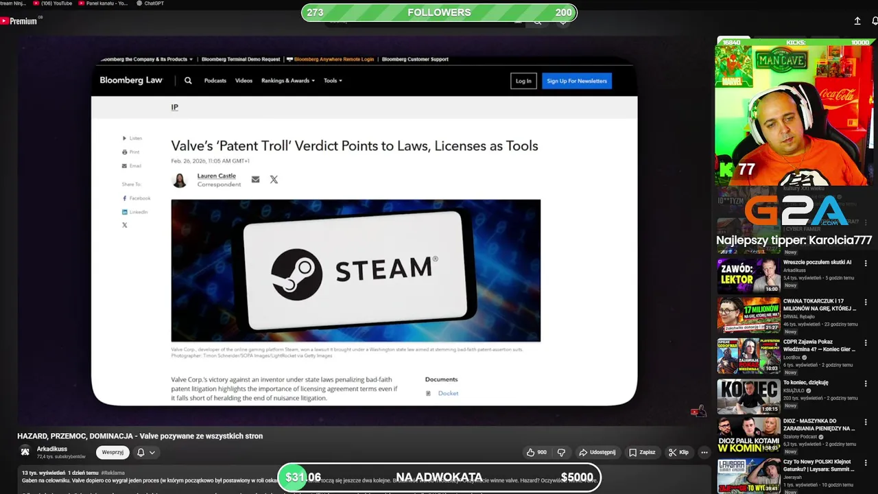Open the DIOZ PALIŁ KOTAMI thumbnail
This screenshot has height=494, width=878.
coord(749,435)
